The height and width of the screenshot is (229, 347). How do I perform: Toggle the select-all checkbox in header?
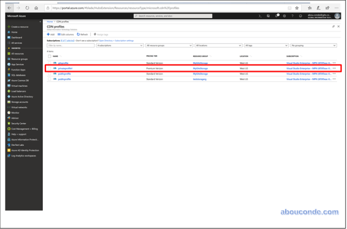coord(49,56)
